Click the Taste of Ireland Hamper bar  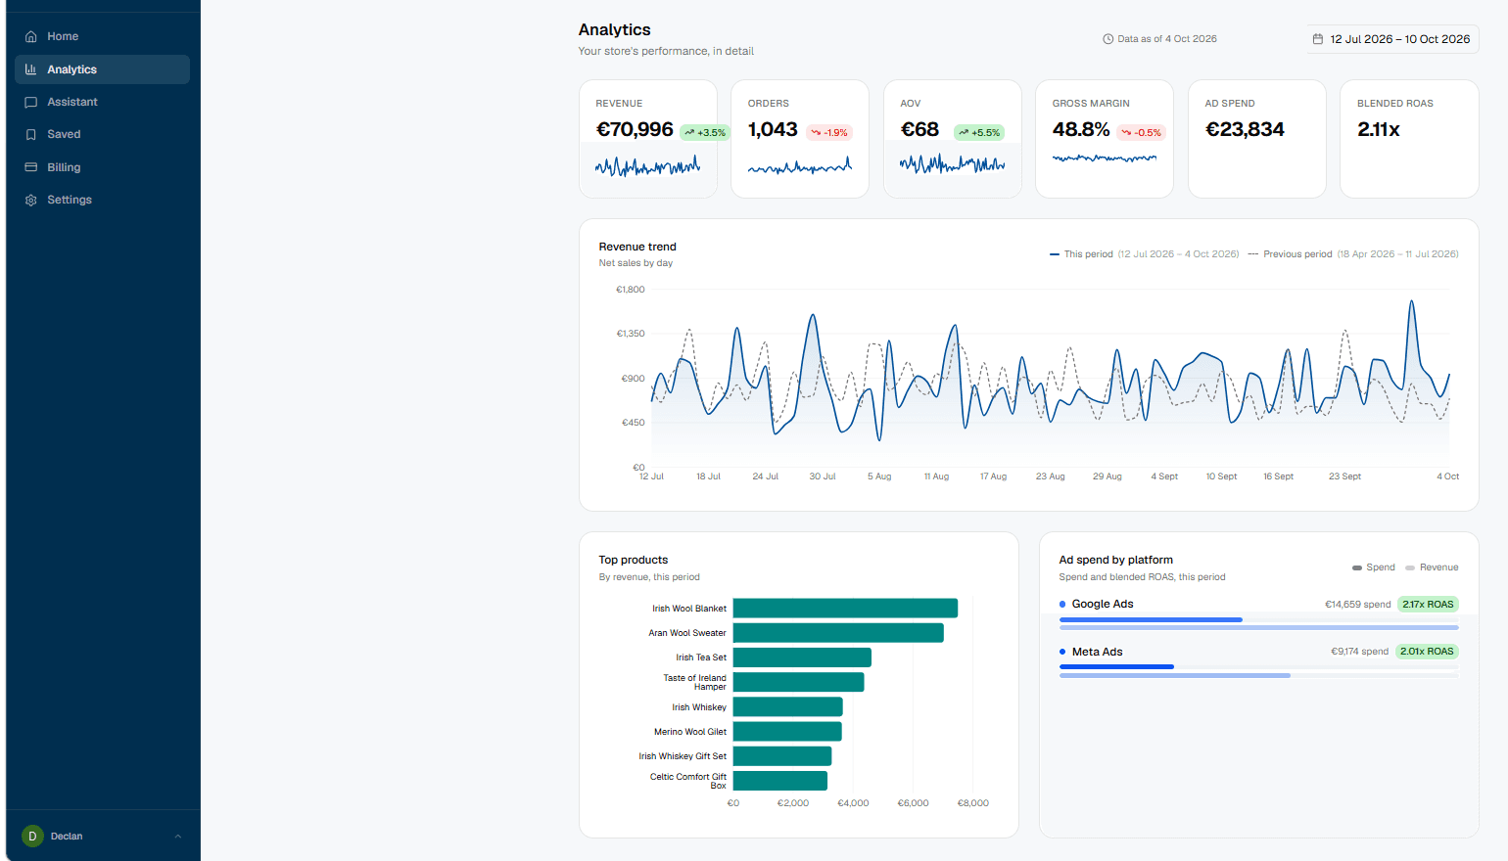[x=798, y=682]
